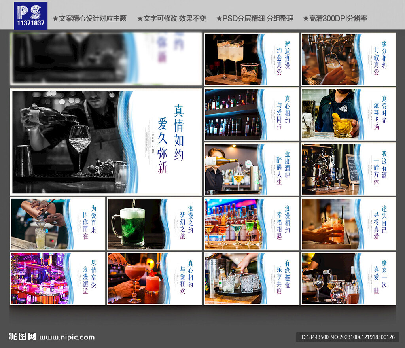Open the 逅度酒吧 醉醒人生 champagne pouring banner

(251, 169)
